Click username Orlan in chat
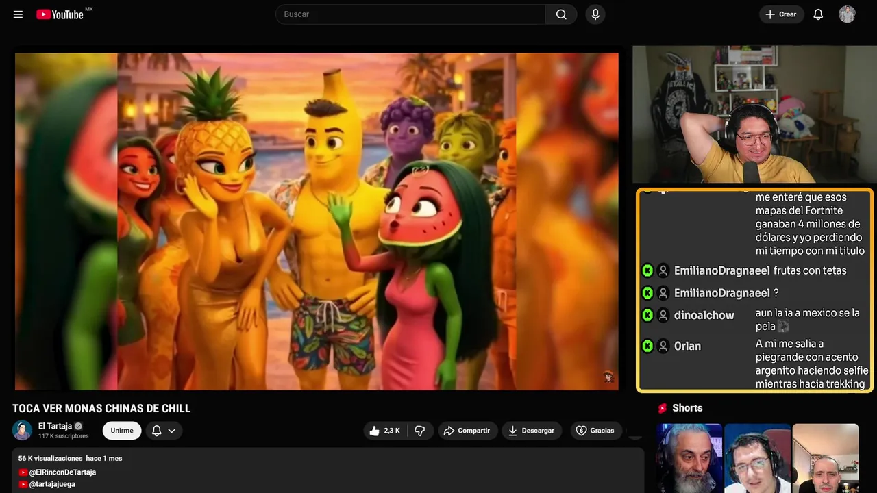Image resolution: width=877 pixels, height=493 pixels. point(687,346)
